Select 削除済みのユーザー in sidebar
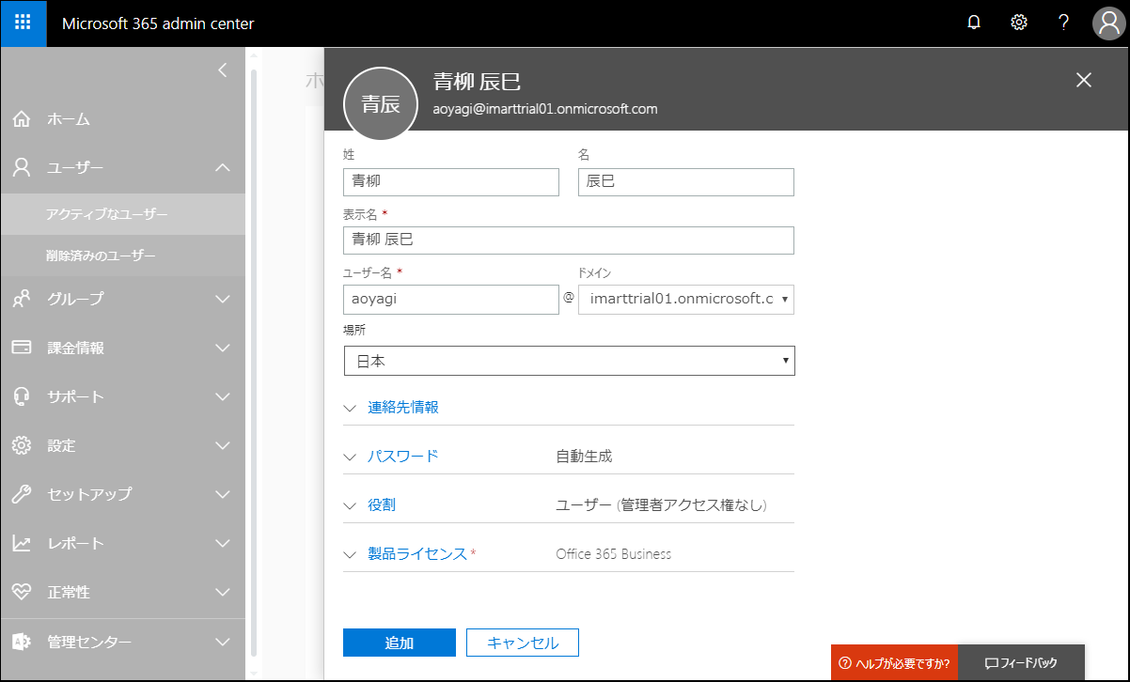Viewport: 1130px width, 682px height. pyautogui.click(x=101, y=256)
